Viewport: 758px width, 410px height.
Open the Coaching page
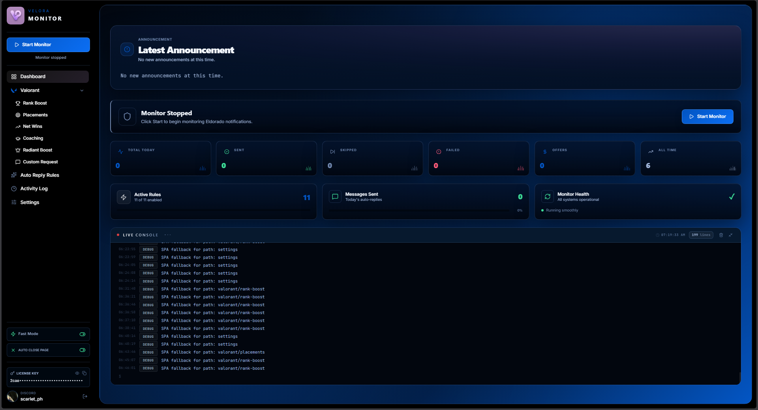tap(33, 138)
